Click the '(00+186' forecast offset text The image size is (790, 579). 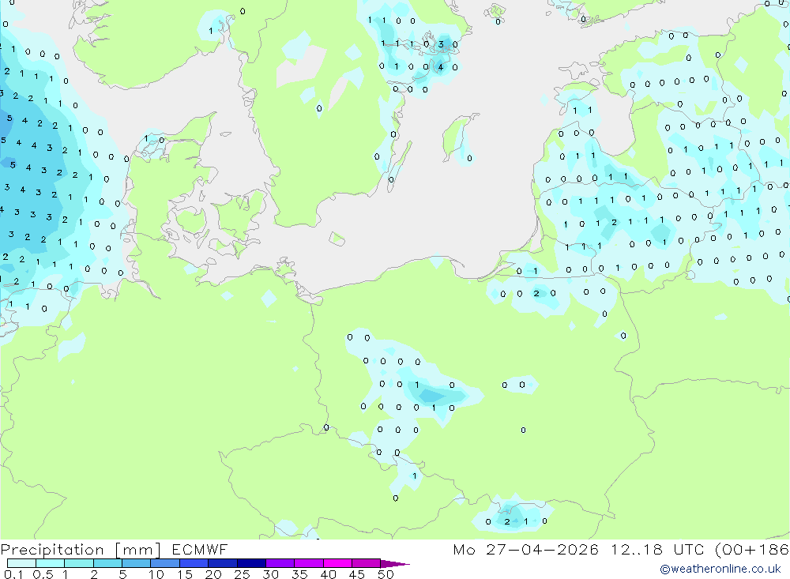click(752, 549)
